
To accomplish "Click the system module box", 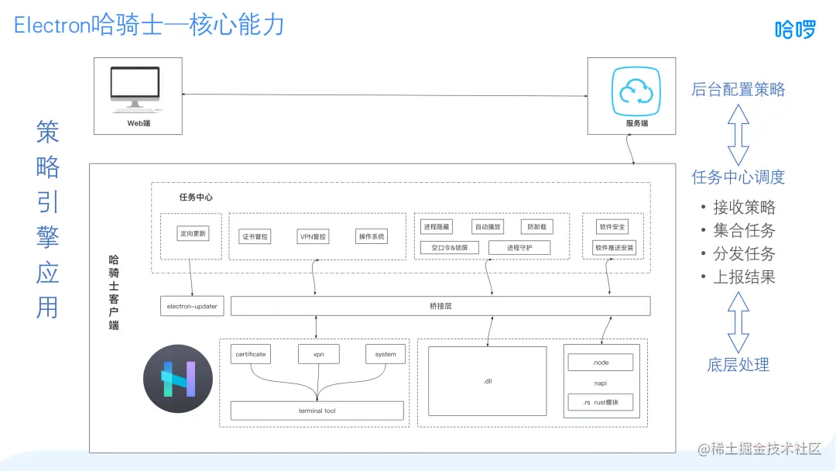I will click(385, 354).
